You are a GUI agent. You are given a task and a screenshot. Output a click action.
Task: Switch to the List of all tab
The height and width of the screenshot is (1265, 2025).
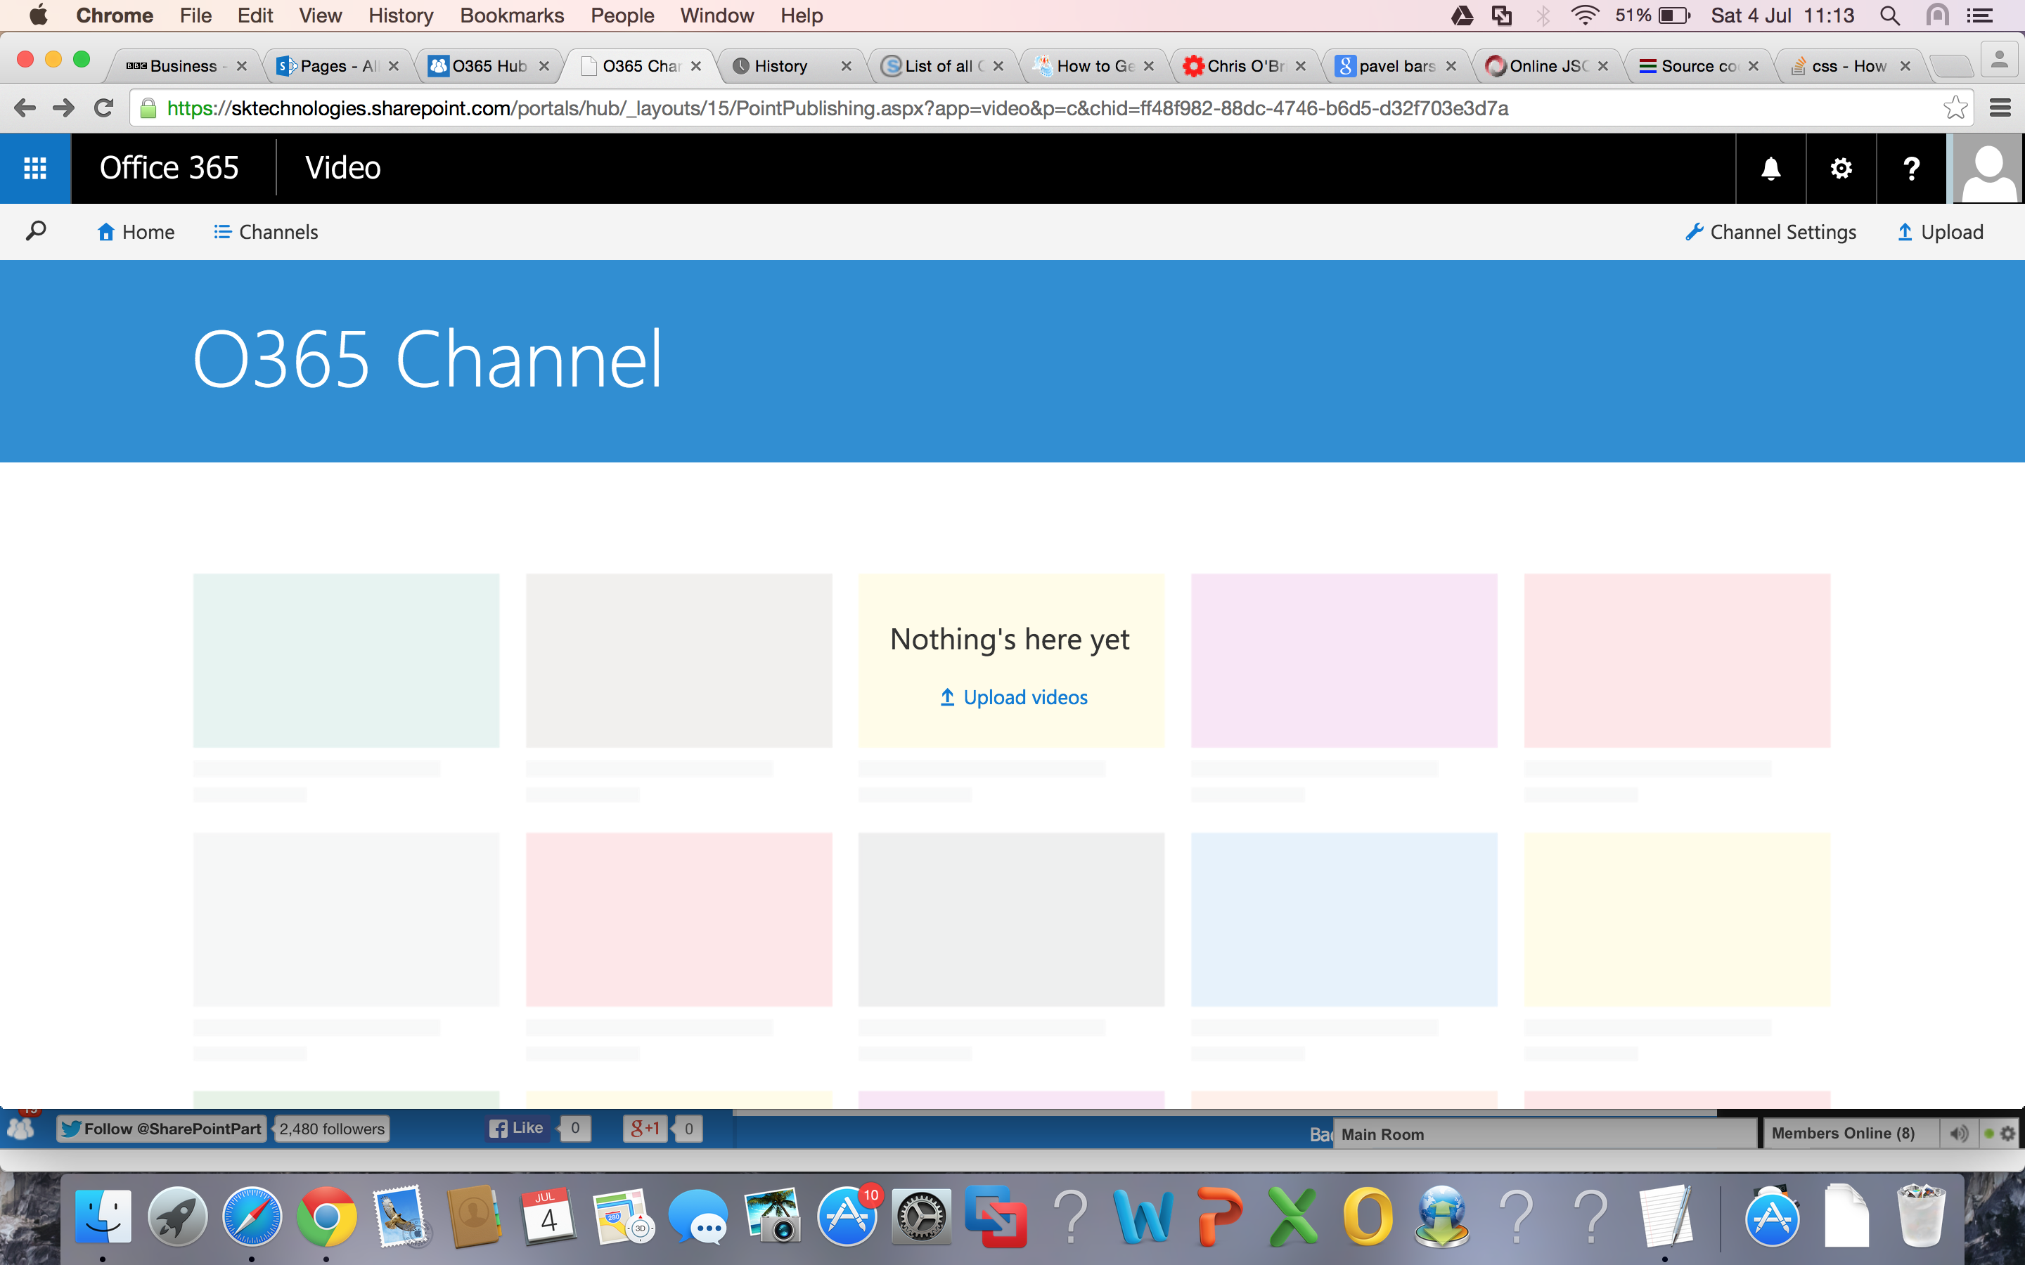(x=941, y=66)
